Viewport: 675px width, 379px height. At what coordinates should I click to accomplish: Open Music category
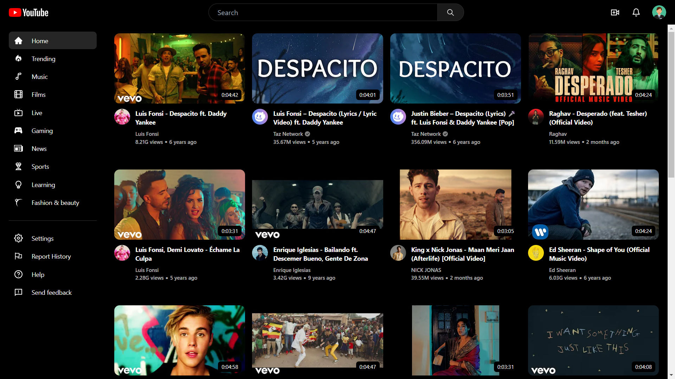tap(53, 77)
